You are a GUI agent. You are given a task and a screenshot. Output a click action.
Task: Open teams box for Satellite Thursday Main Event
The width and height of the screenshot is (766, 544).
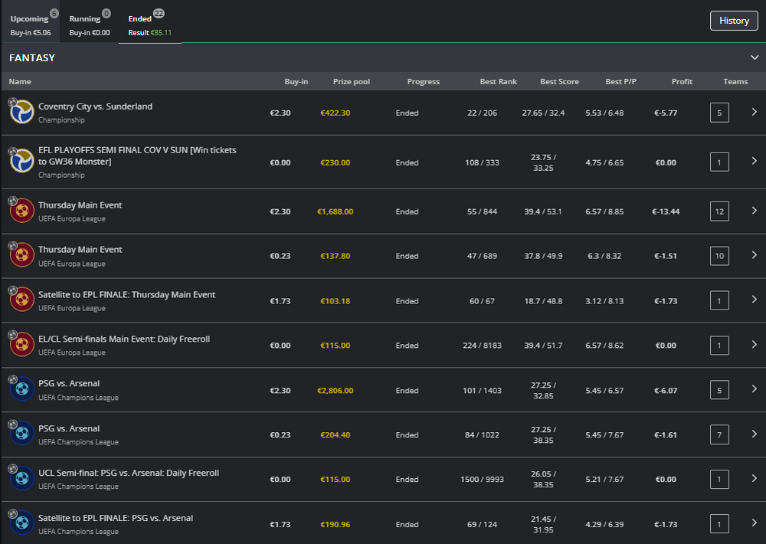coord(719,300)
